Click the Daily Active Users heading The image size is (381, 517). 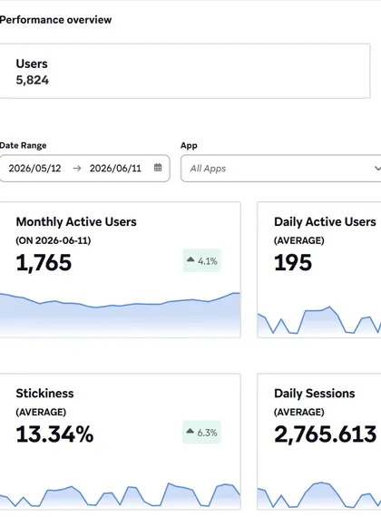(x=325, y=222)
